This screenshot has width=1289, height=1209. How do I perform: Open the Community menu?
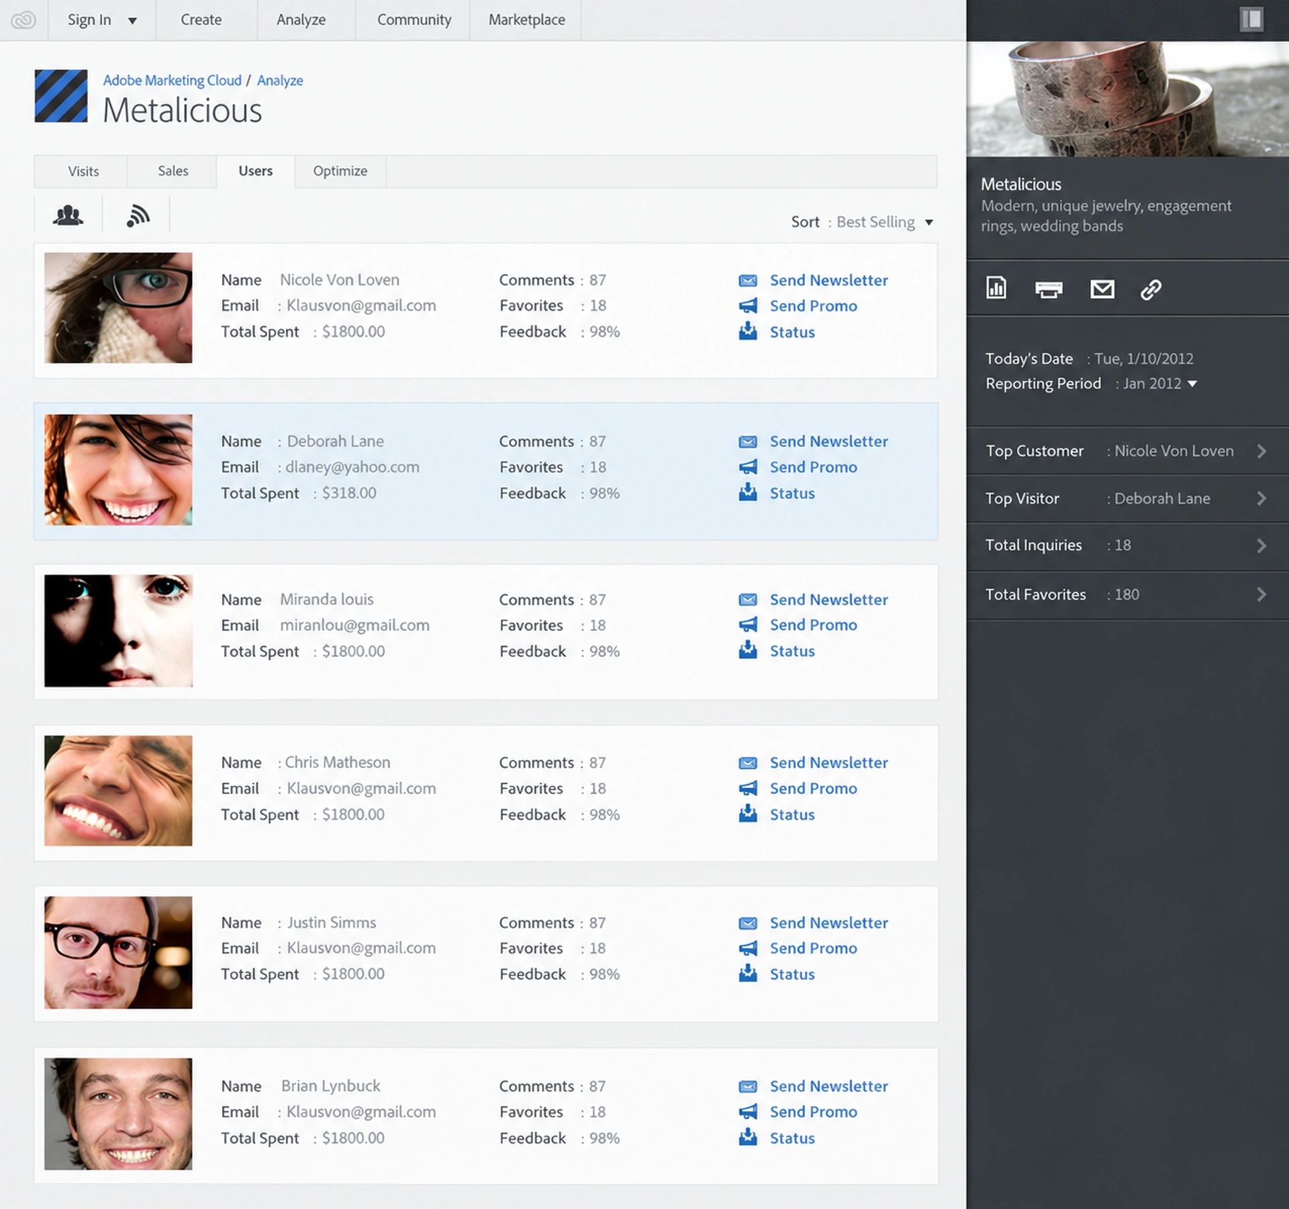[414, 20]
